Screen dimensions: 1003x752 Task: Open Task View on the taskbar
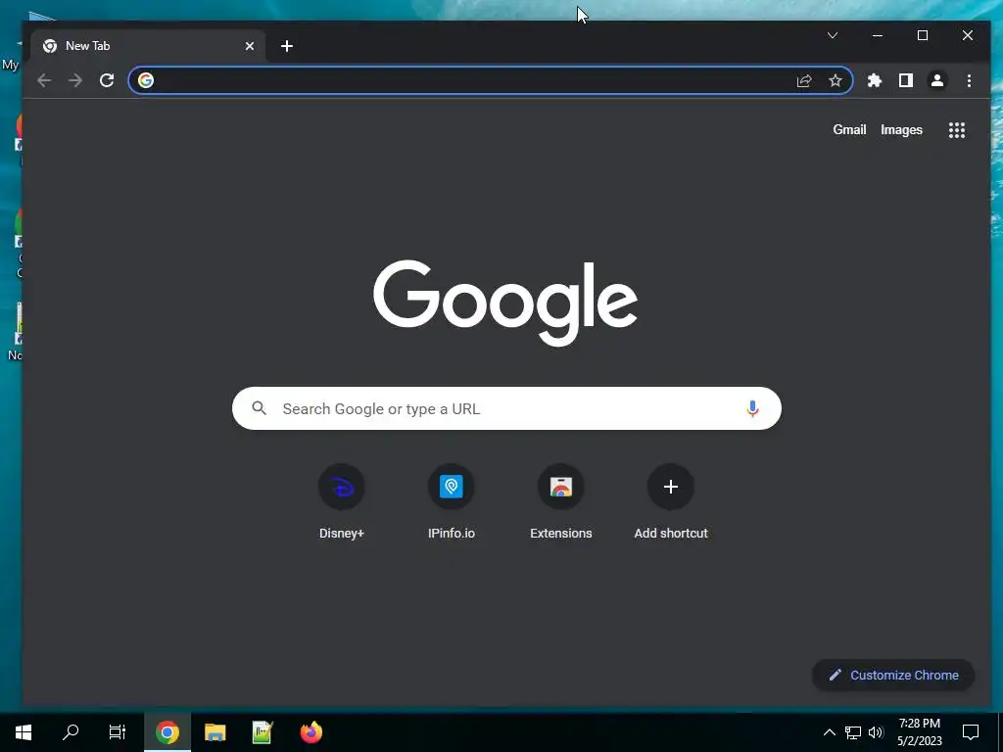tap(118, 732)
